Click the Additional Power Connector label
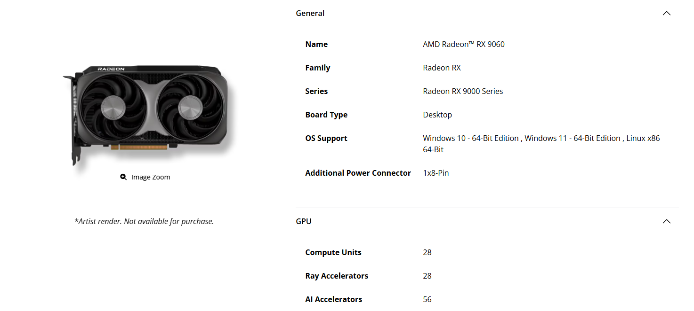 (358, 173)
